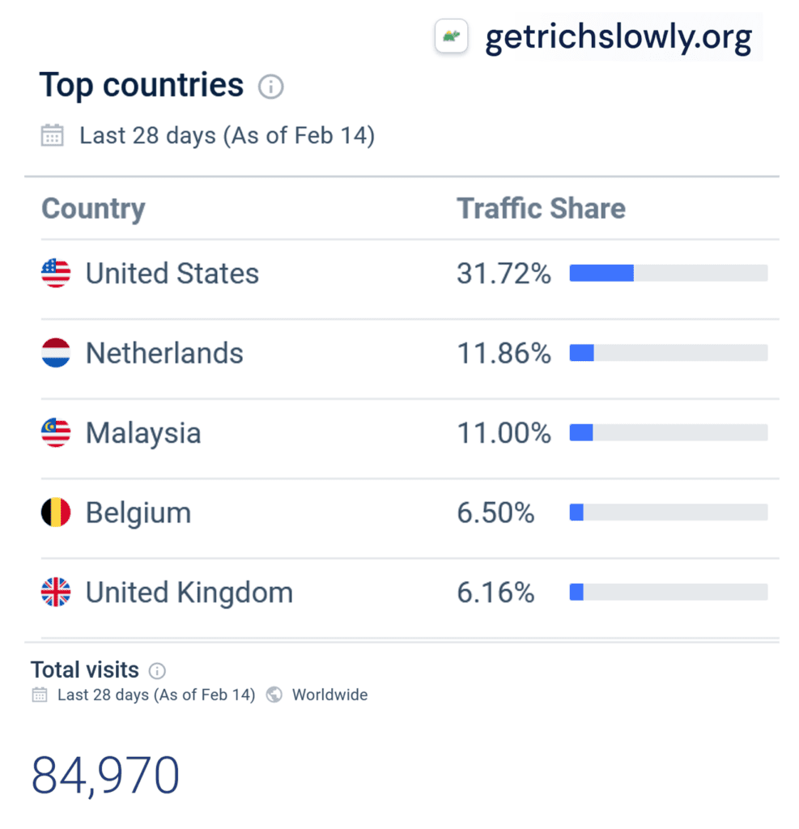Click the United Kingdom flag icon
Viewport: 799px width, 829px height.
56,593
